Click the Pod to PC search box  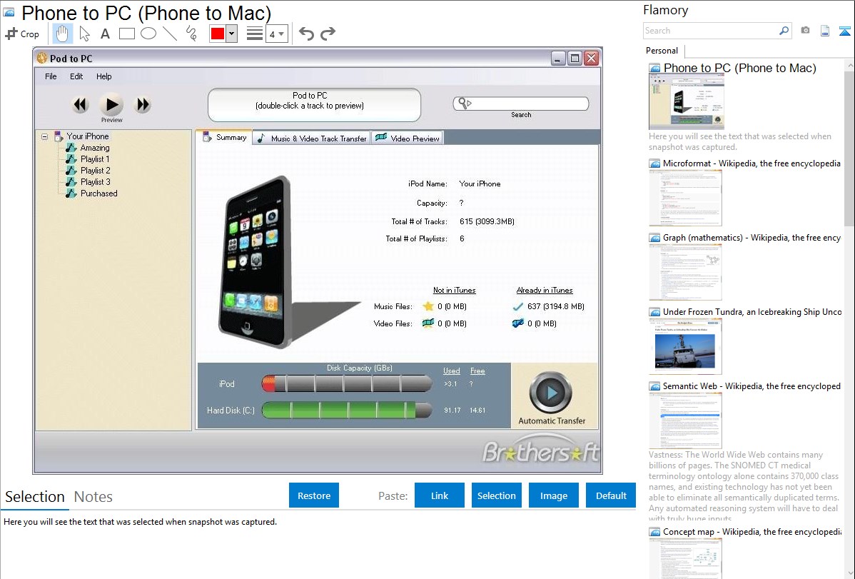(x=521, y=104)
